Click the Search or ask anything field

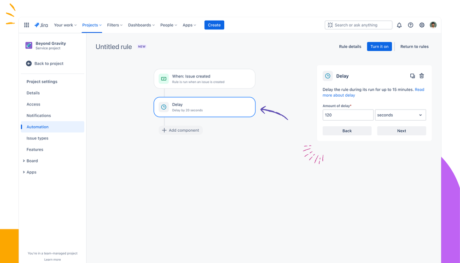coord(358,25)
